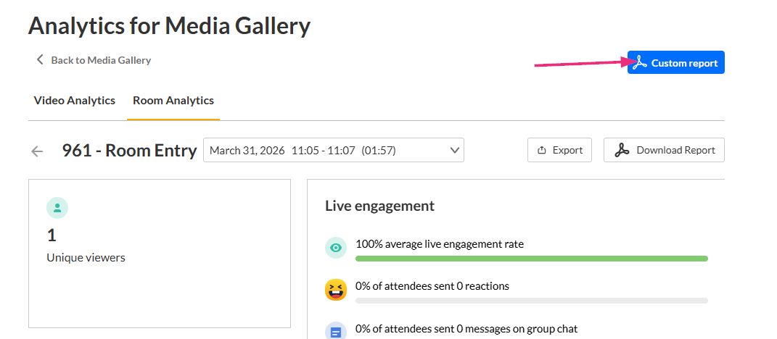
Task: Click the gray reactions progress bar
Action: point(531,300)
